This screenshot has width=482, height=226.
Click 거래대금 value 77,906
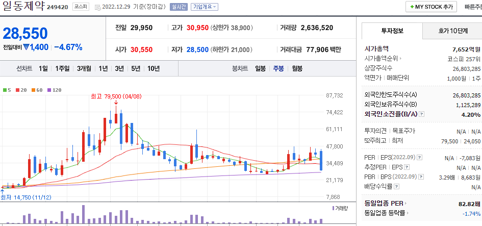coord(318,49)
